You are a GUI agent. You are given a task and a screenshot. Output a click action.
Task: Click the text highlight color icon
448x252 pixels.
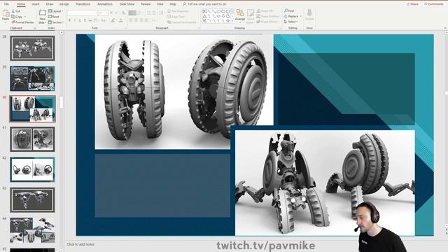(113, 20)
